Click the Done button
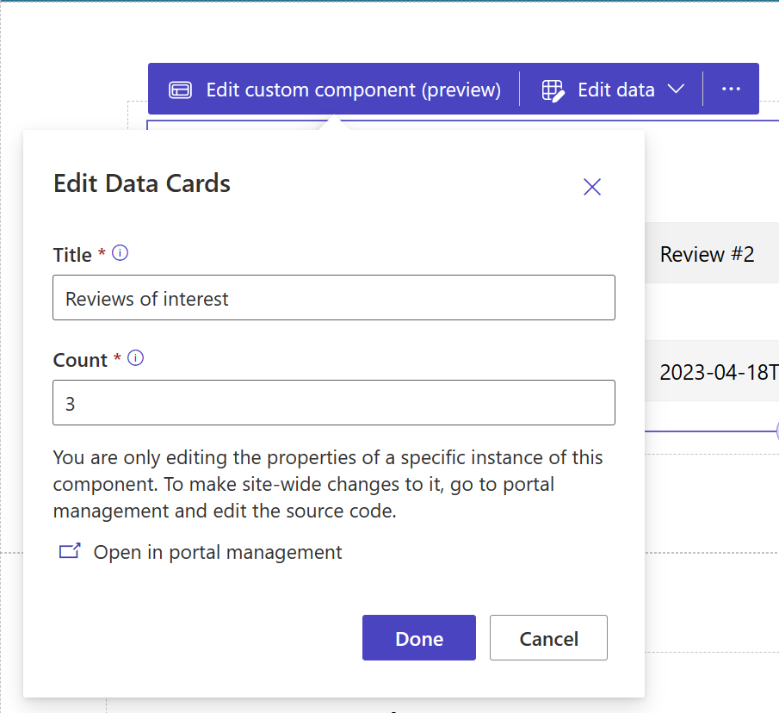The height and width of the screenshot is (713, 779). 418,638
